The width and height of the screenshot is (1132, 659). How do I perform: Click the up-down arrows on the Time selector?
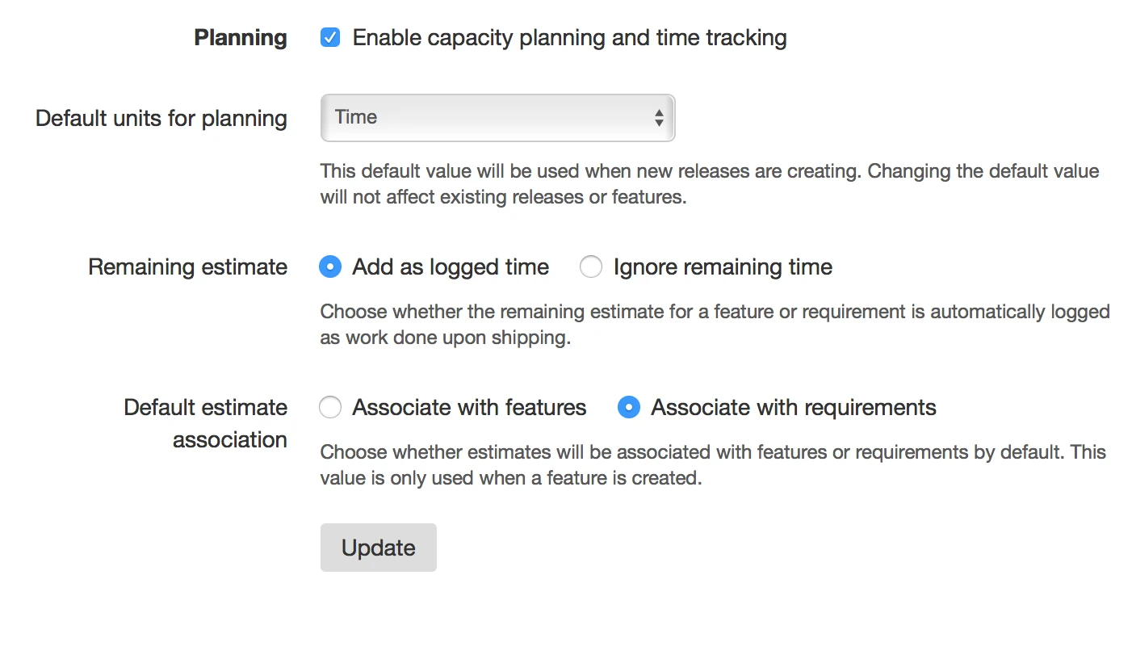659,118
